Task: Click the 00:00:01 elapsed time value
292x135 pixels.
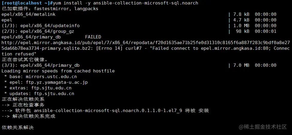Action: [x=266, y=32]
